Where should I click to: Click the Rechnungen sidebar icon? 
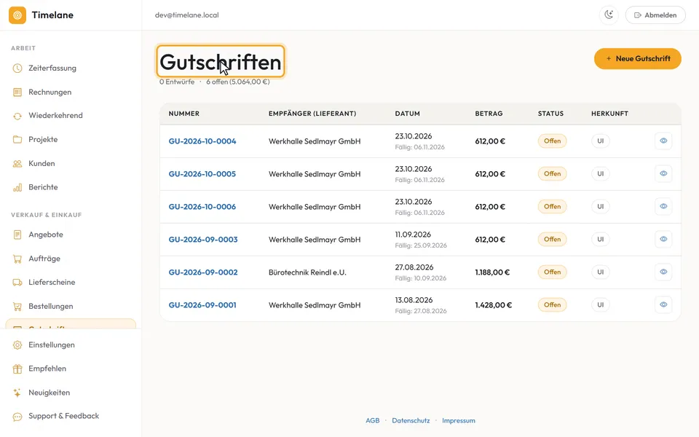[17, 92]
